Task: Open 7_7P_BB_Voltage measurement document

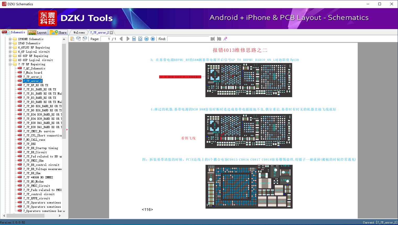Action: coord(42,169)
